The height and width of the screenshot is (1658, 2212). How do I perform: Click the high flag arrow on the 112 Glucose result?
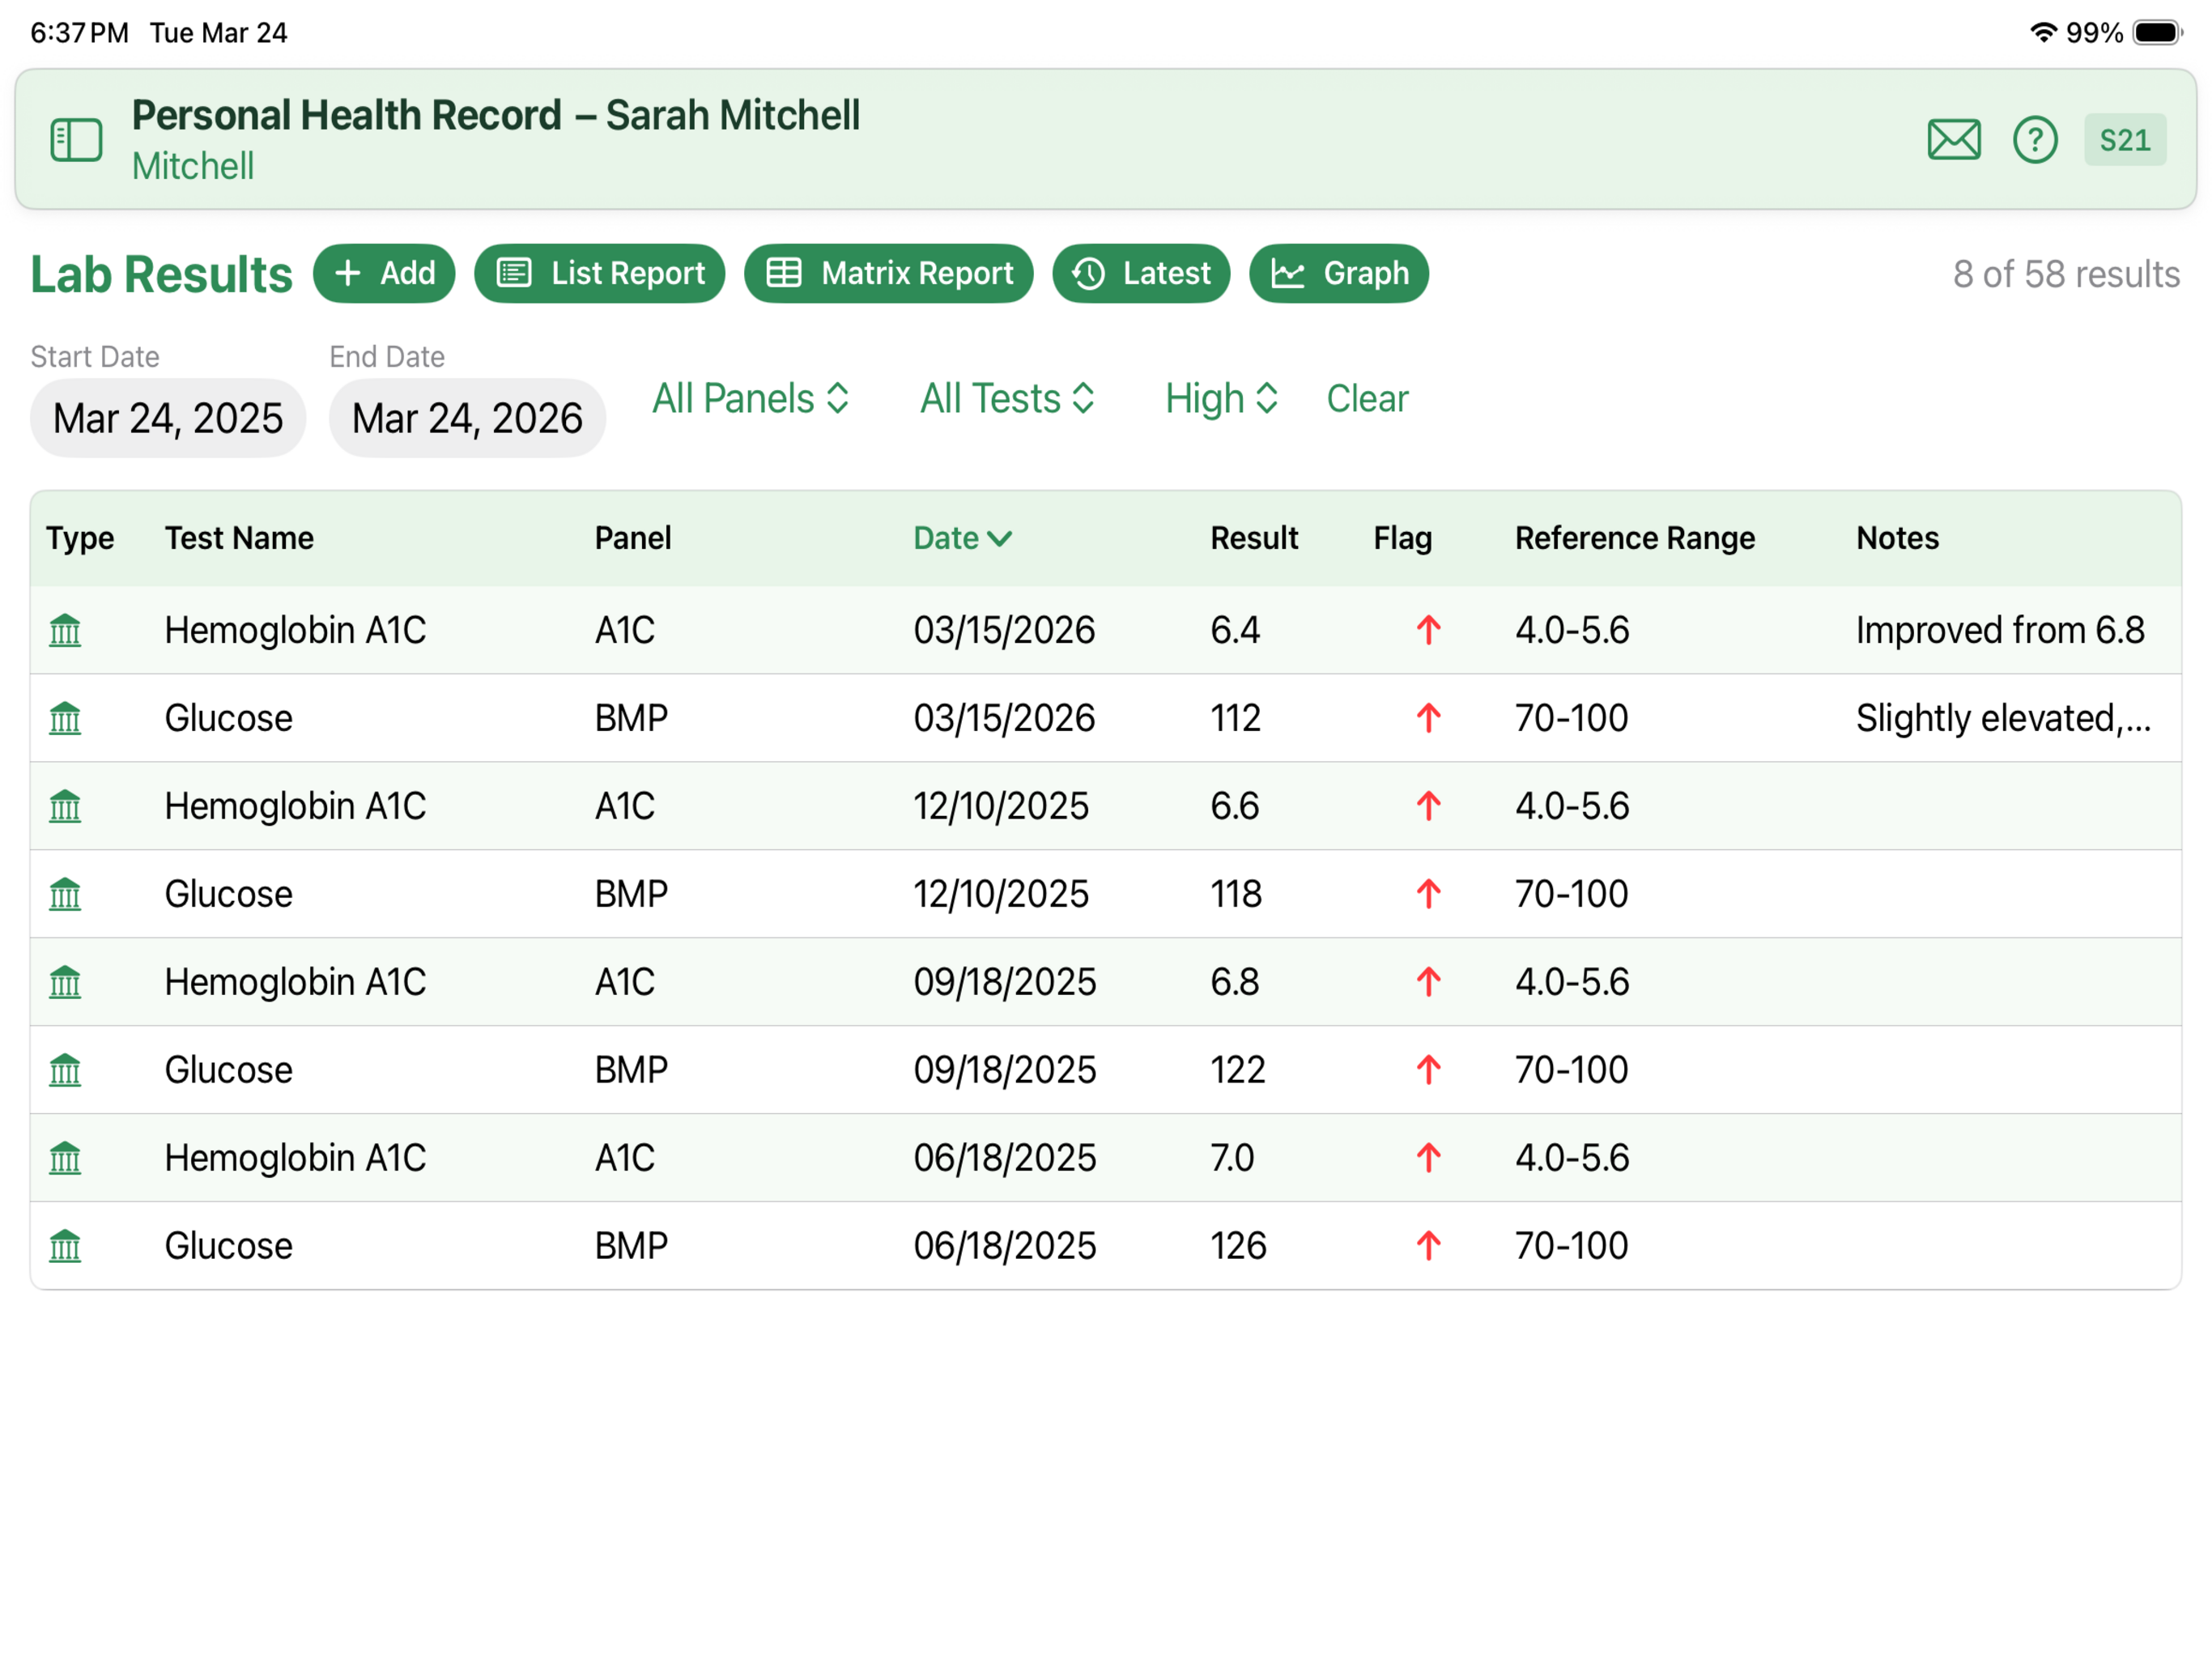coord(1428,717)
